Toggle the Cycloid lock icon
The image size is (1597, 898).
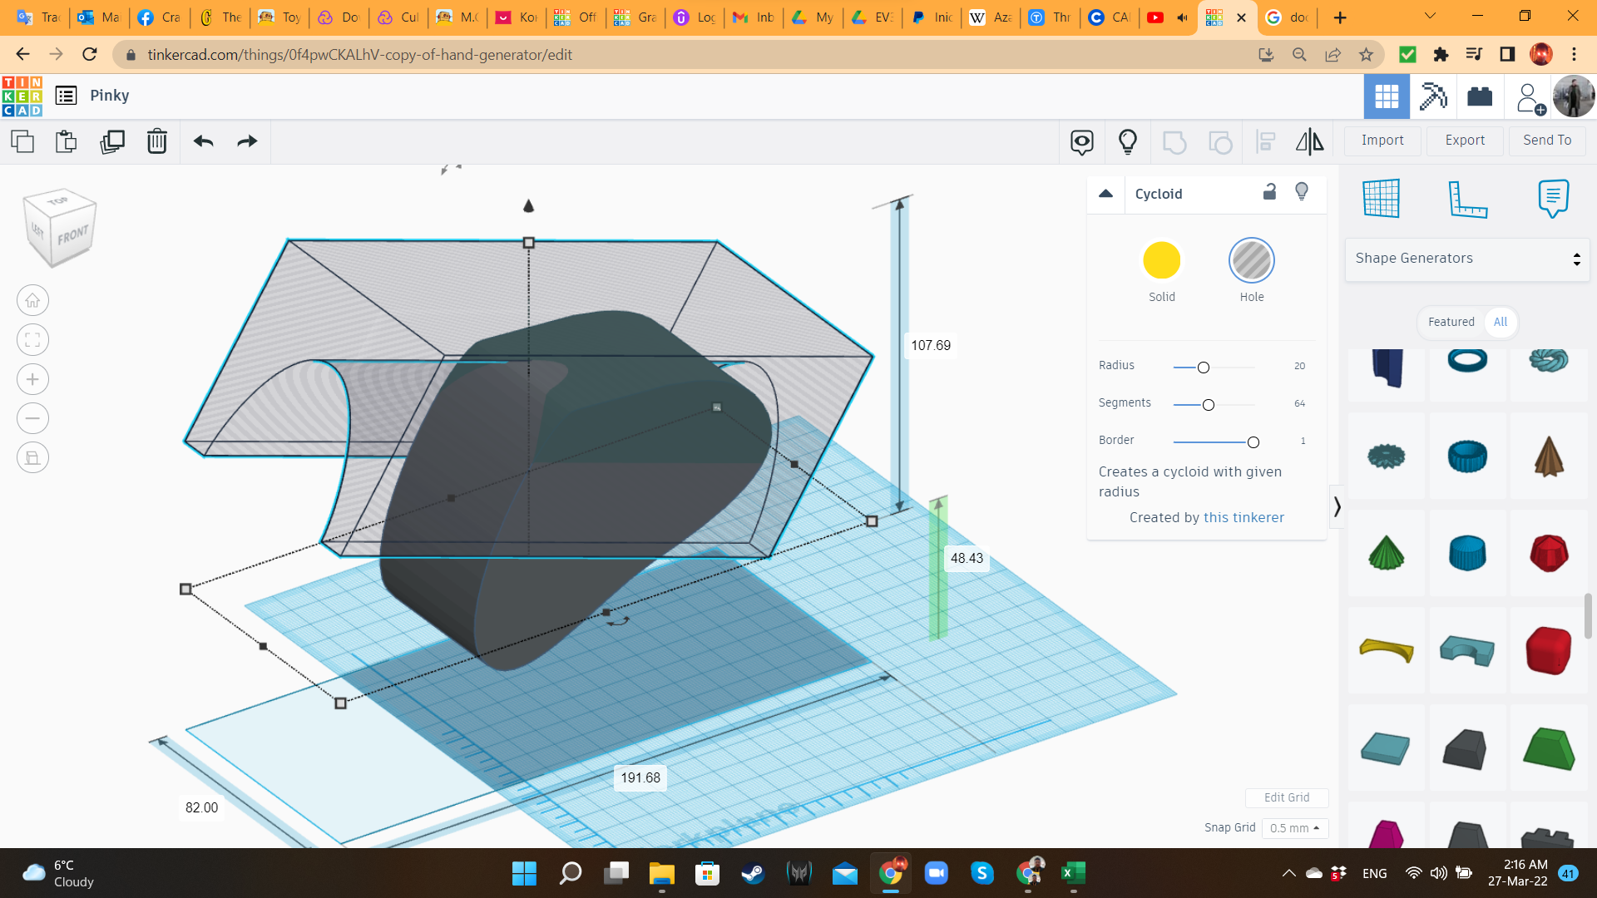[x=1269, y=192]
